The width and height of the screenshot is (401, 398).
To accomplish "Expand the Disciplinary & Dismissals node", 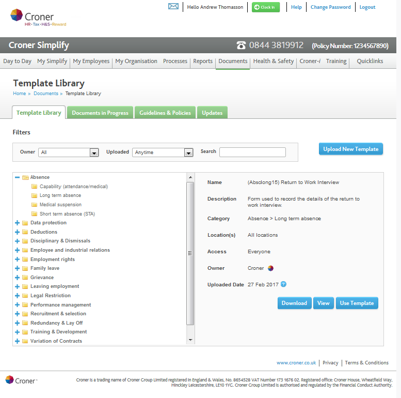I will pos(17,241).
